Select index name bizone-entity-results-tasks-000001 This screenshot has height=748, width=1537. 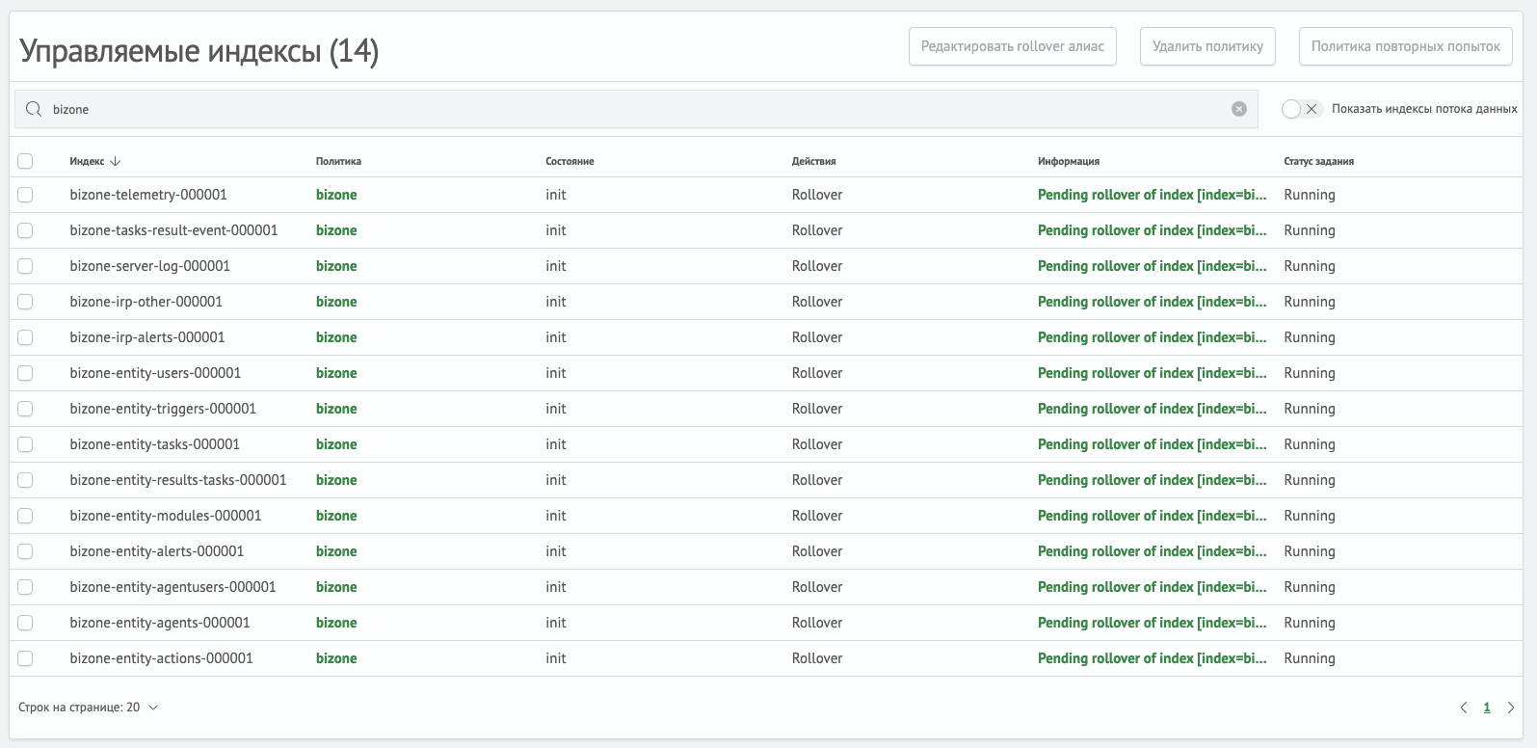click(x=178, y=480)
